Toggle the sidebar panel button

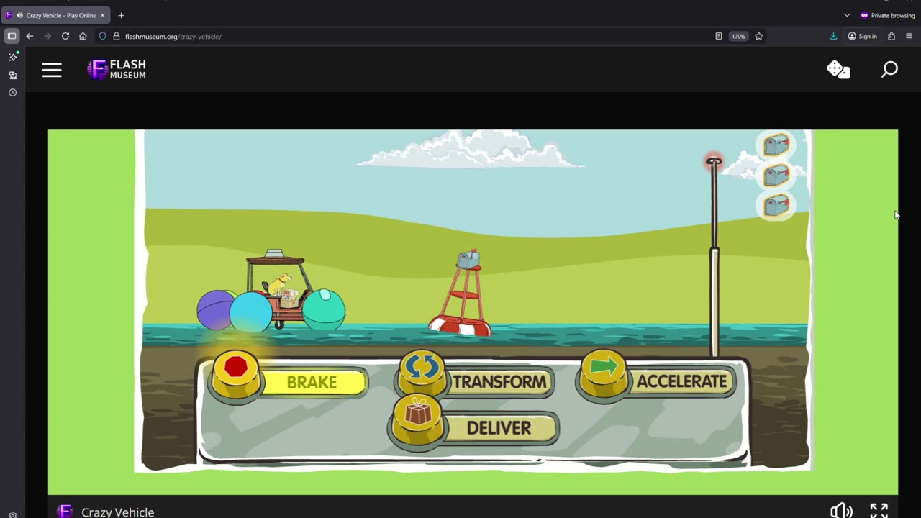click(12, 36)
